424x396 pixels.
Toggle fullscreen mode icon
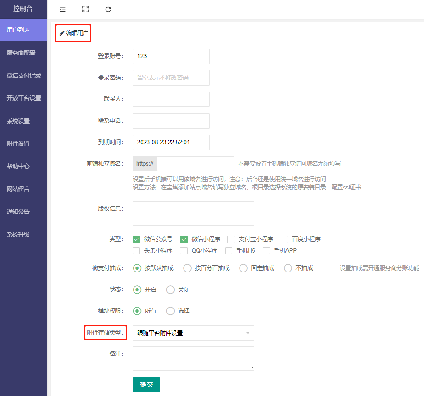[x=85, y=9]
